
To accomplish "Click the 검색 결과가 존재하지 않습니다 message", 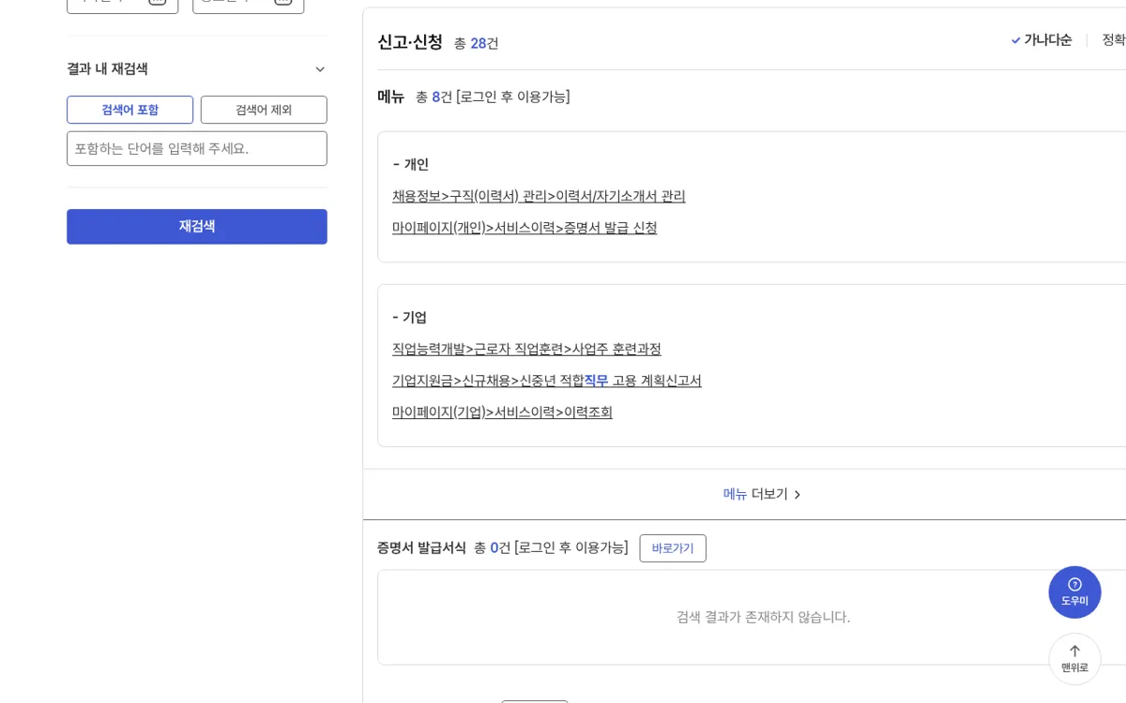I will click(763, 617).
